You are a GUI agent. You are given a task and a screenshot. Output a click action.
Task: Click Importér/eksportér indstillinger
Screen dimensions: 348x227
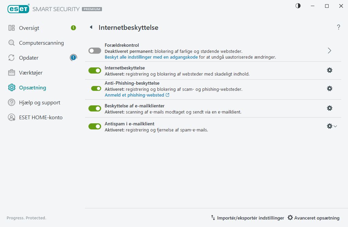tap(247, 218)
